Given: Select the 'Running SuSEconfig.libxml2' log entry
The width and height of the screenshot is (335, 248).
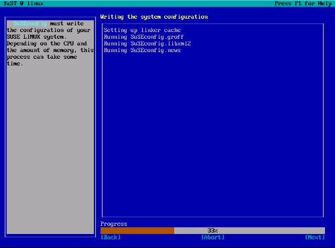Looking at the screenshot, I should [147, 43].
